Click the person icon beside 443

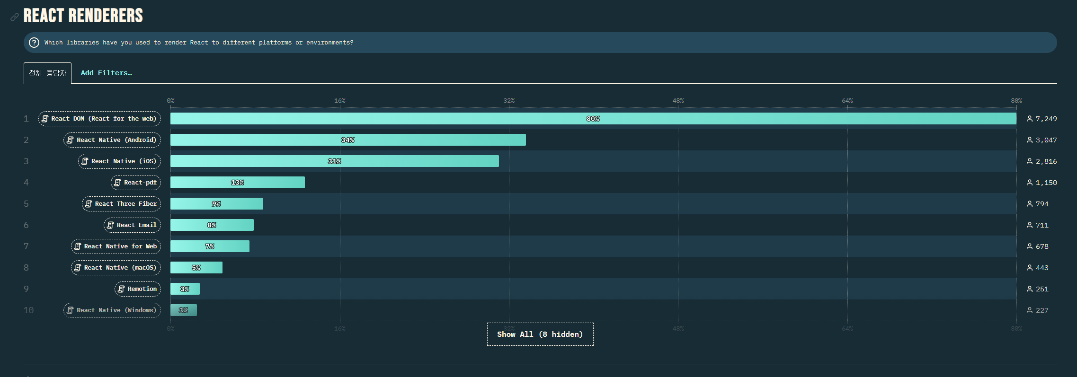(1030, 268)
